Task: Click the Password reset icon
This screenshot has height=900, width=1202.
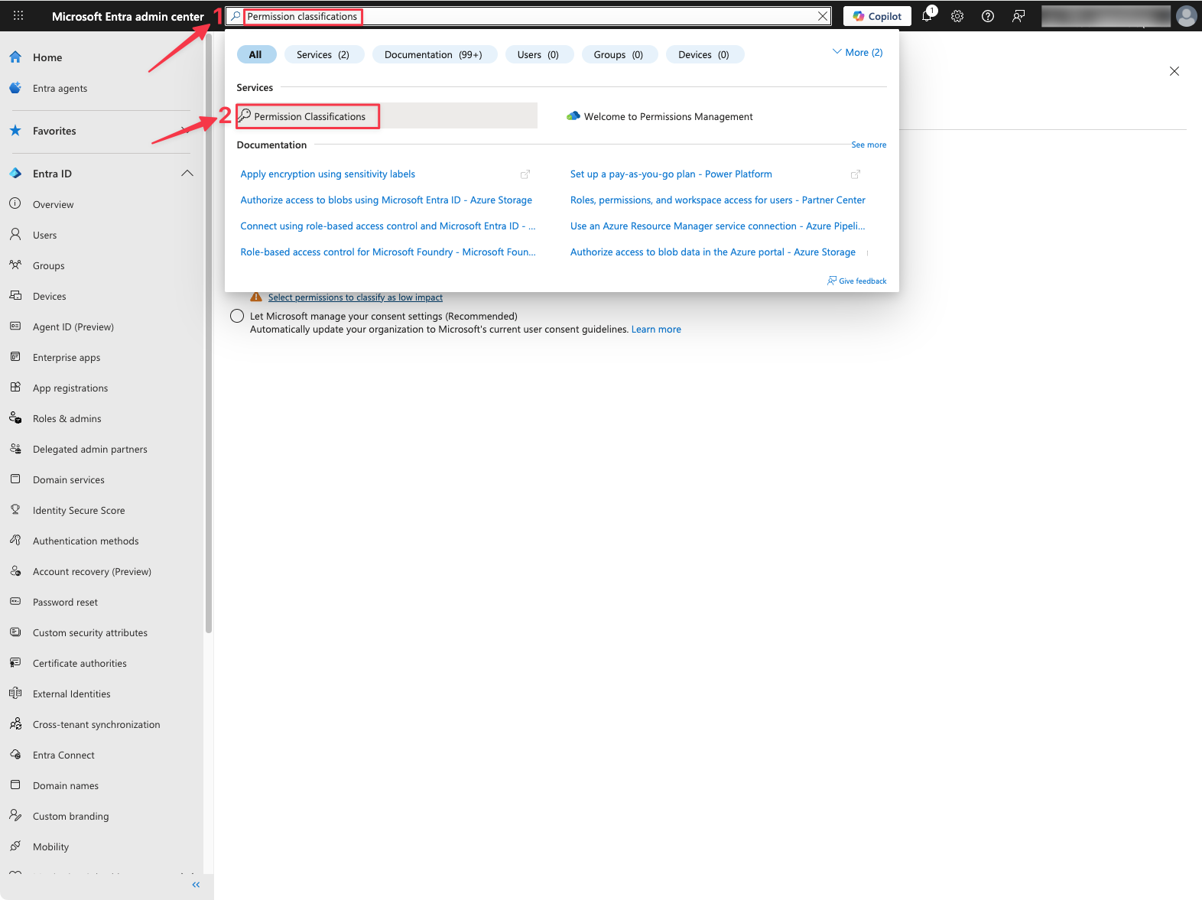Action: pos(15,602)
